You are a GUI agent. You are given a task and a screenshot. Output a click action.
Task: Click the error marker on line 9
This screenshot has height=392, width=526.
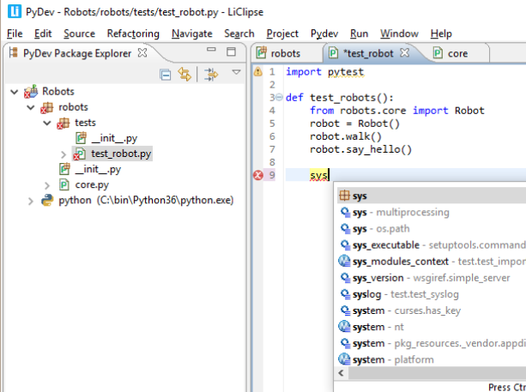[258, 175]
